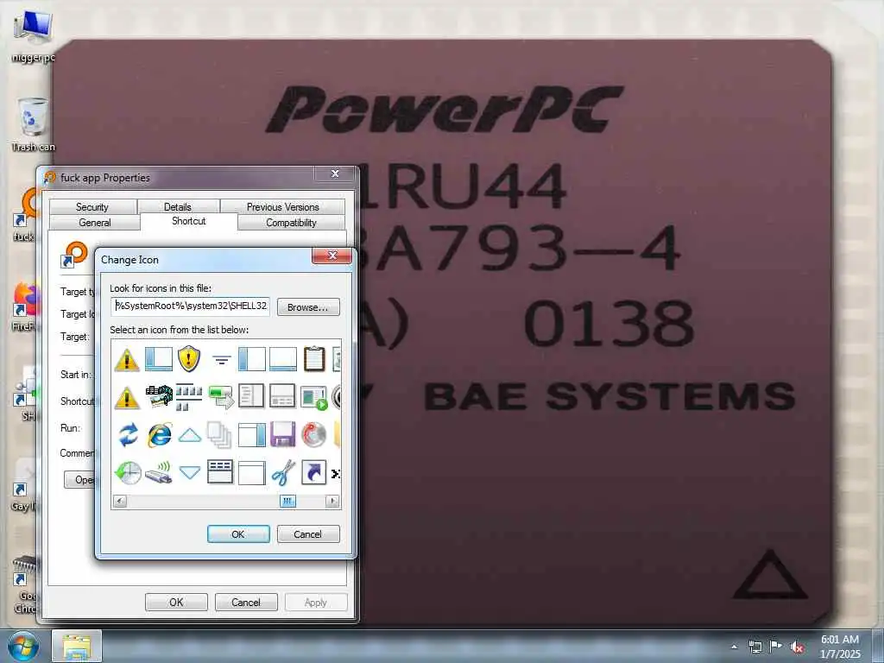Viewport: 884px width, 663px height.
Task: Open the Previous Versions tab
Action: (282, 207)
